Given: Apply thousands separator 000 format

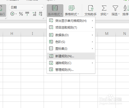Looking at the screenshot, I should point(27,14).
